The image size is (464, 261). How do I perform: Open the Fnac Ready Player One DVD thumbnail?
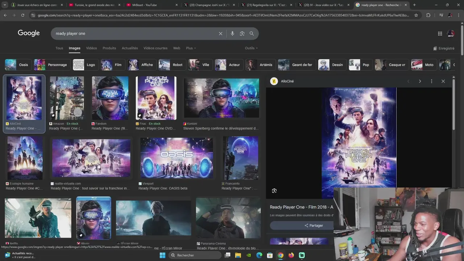pyautogui.click(x=156, y=98)
